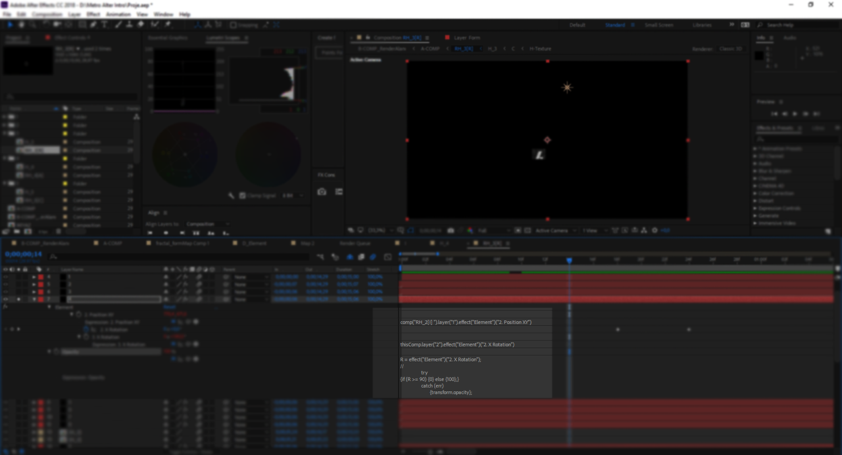Open Align Layers to Composition dropdown
This screenshot has width=842, height=455.
click(x=208, y=224)
